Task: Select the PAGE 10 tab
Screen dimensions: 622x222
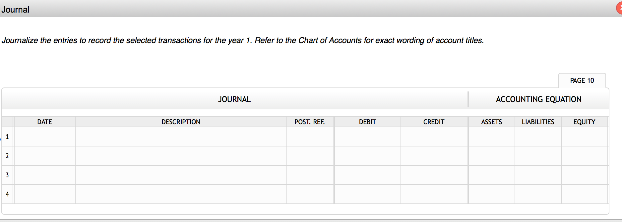Action: click(x=582, y=80)
